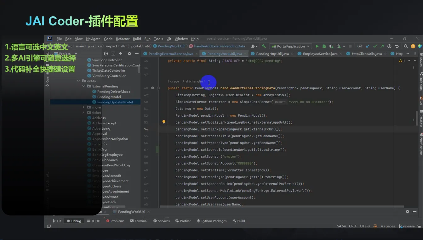Click the Select Opened File target icon
The width and height of the screenshot is (423, 240).
106,54
